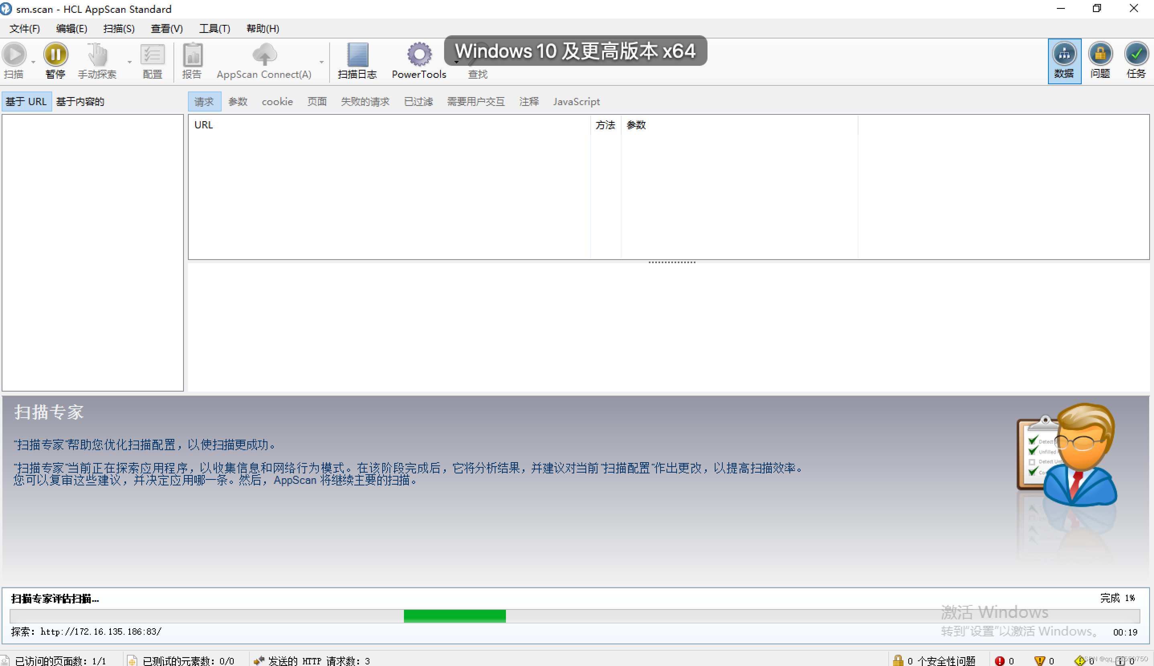This screenshot has width=1154, height=666.
Task: Select the 参数 parameters tab
Action: (x=238, y=101)
